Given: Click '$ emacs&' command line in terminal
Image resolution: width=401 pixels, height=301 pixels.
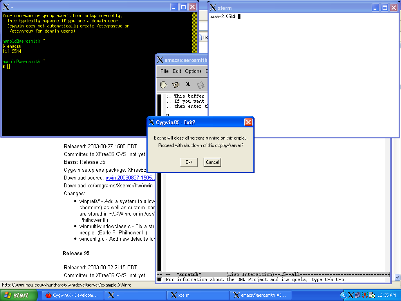Looking at the screenshot, I should 12,46.
